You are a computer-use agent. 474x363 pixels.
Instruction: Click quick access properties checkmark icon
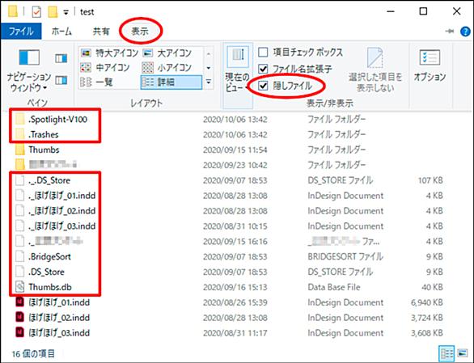tap(36, 12)
